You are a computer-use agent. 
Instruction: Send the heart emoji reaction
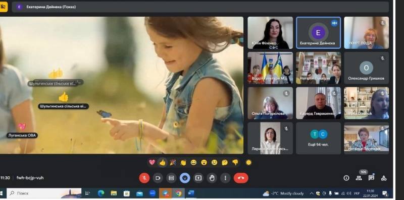[x=152, y=162]
